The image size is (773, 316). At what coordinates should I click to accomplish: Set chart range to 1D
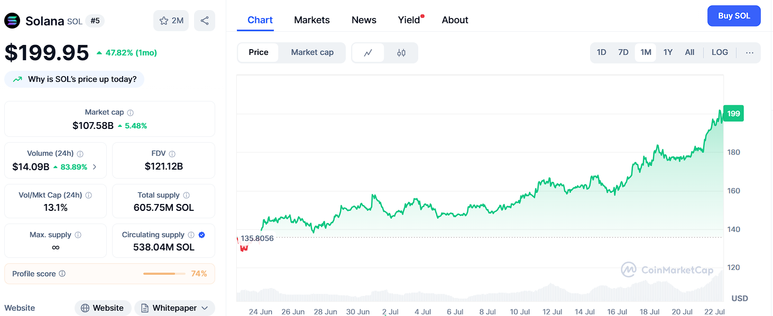(601, 52)
